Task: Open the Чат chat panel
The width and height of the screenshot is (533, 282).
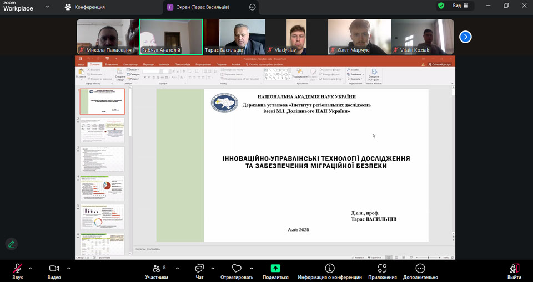Action: coord(199,269)
